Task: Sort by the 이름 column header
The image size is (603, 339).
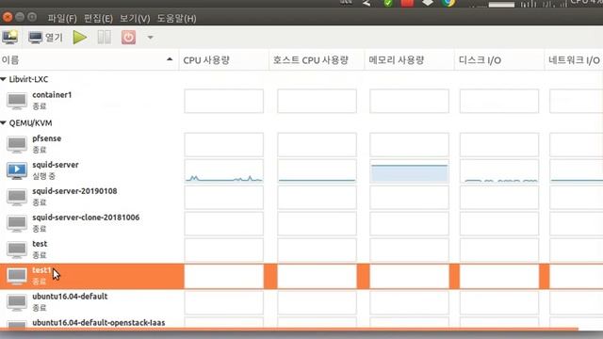Action: coord(90,60)
